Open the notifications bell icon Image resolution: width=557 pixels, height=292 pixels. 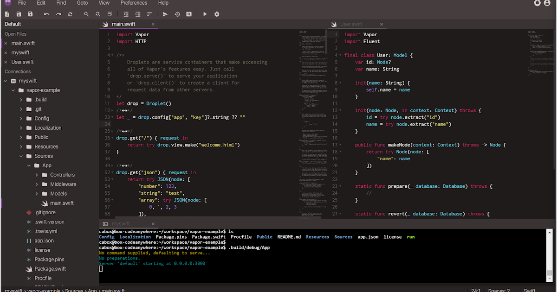[538, 3]
